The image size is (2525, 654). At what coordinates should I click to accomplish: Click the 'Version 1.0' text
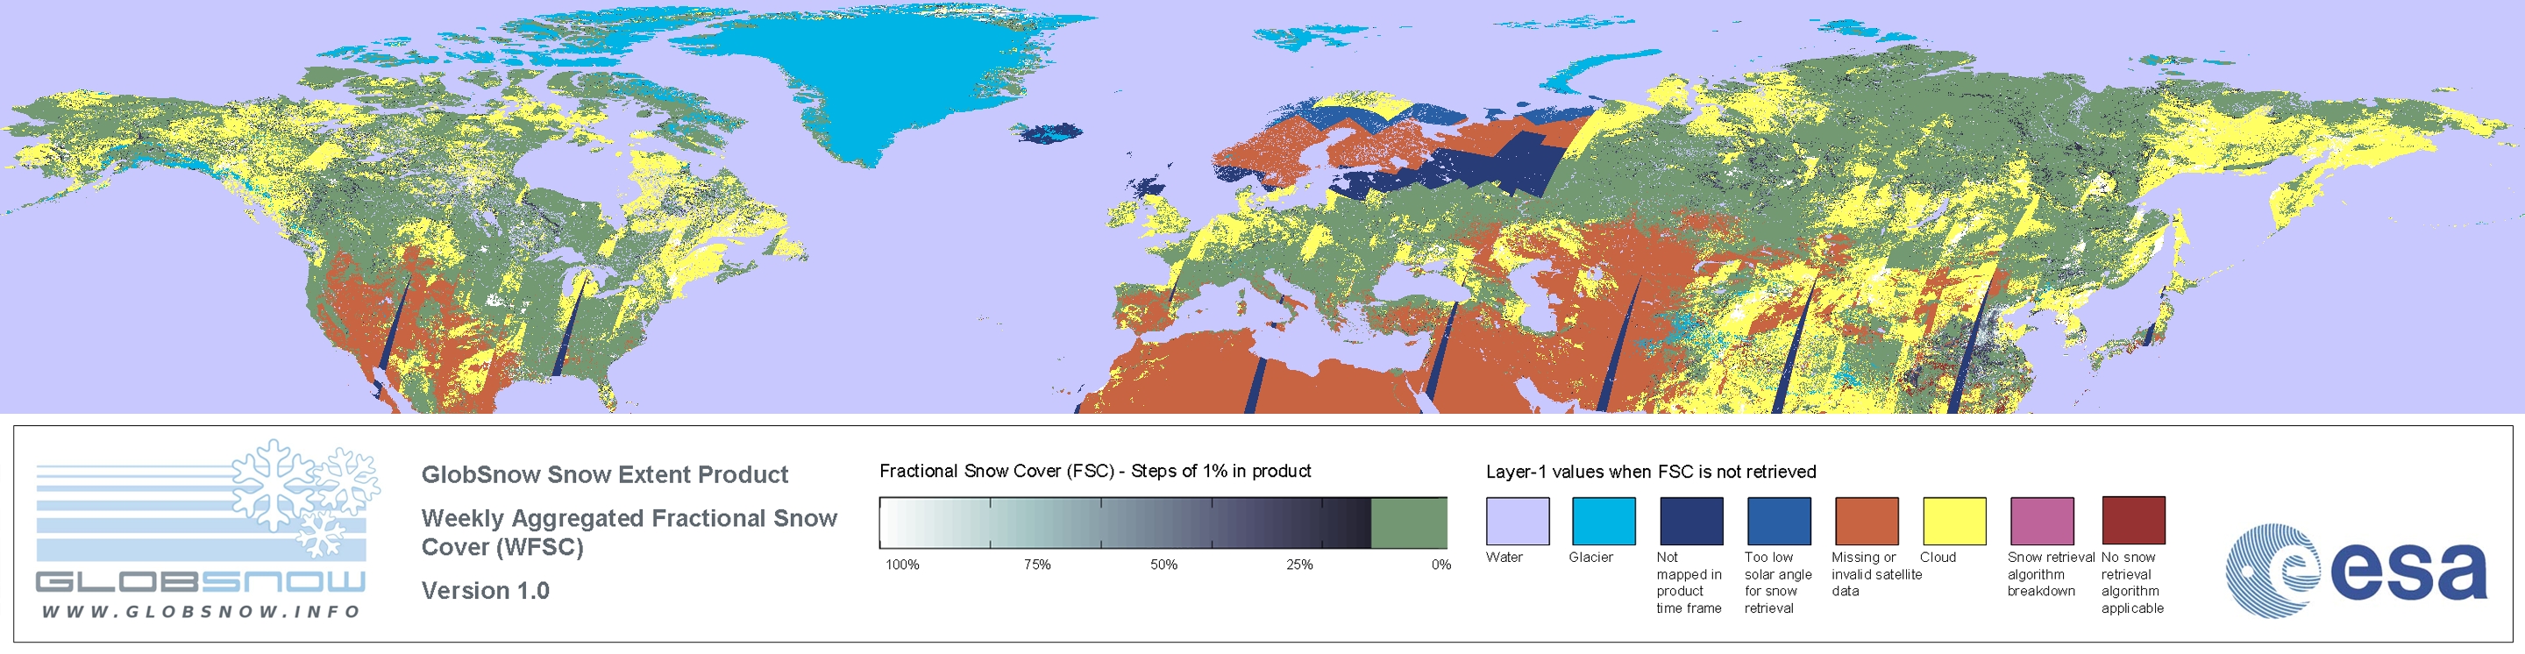pos(485,590)
